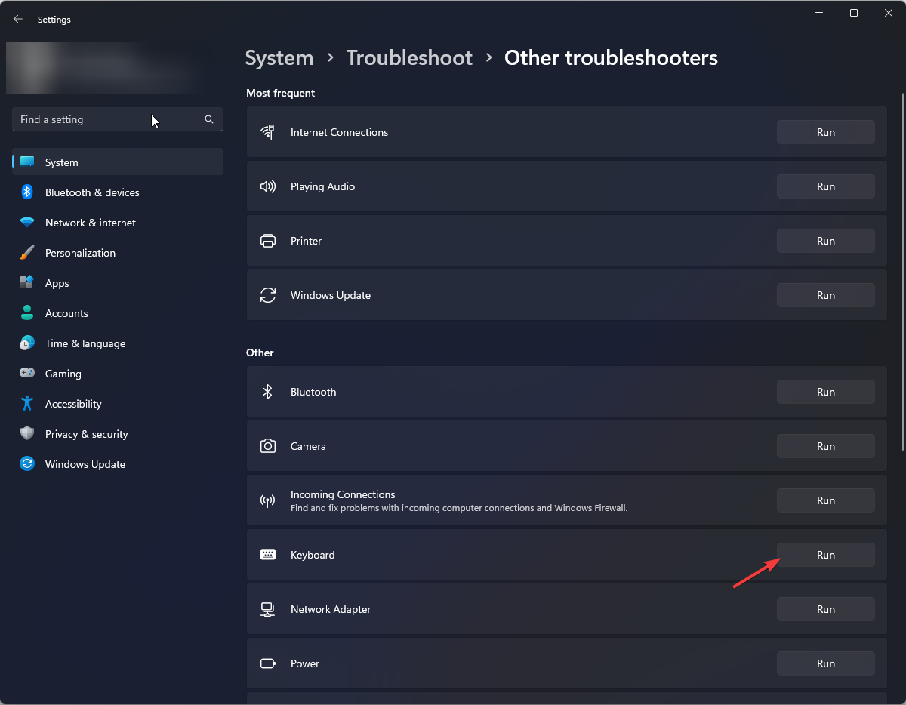Image resolution: width=906 pixels, height=705 pixels.
Task: Click the Personalization paintbrush icon
Action: tap(27, 253)
